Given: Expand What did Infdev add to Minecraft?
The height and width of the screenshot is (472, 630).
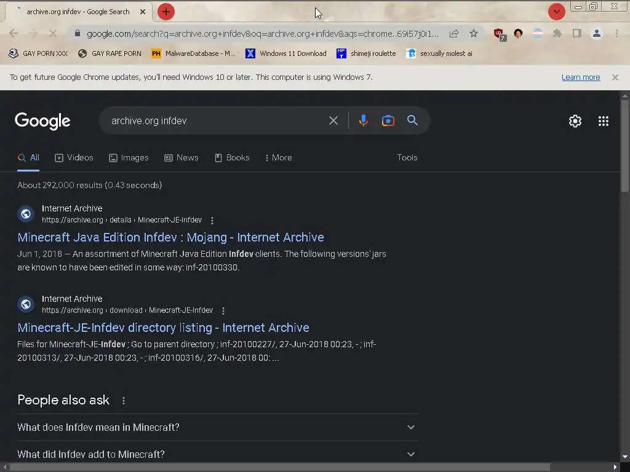Looking at the screenshot, I should point(217,454).
